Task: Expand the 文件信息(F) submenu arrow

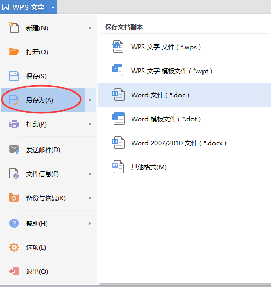Action: (90, 174)
